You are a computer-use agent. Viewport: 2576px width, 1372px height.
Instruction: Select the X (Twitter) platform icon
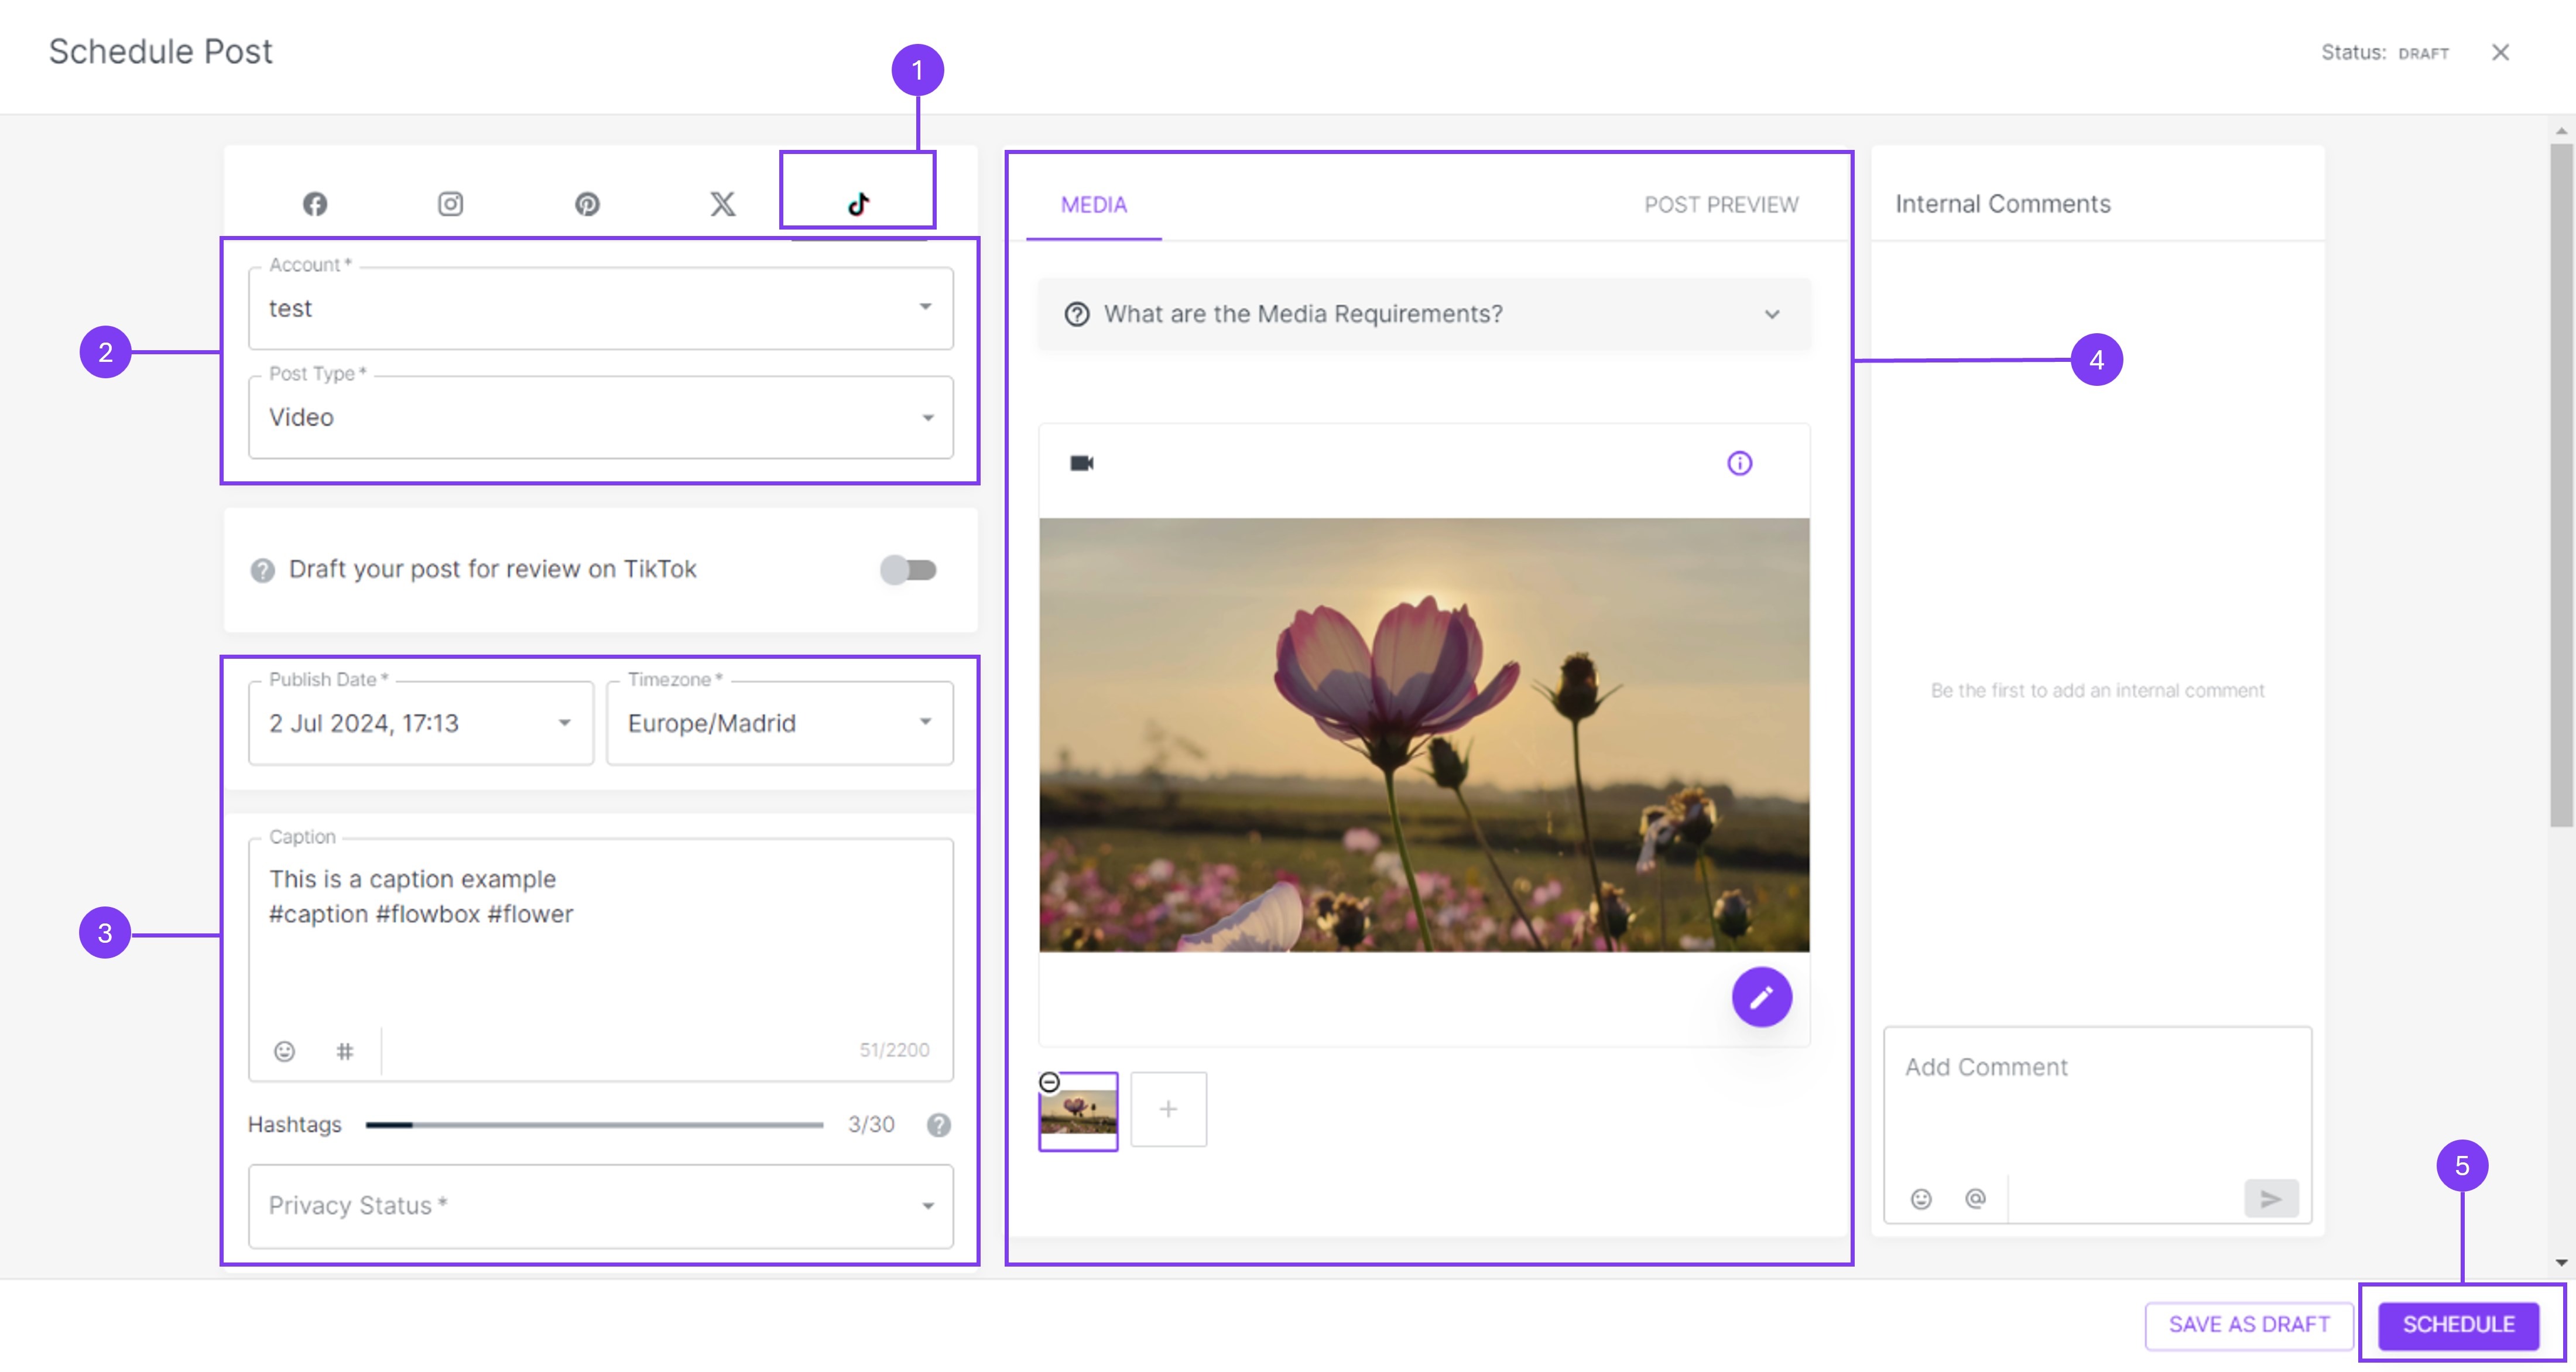pyautogui.click(x=722, y=204)
